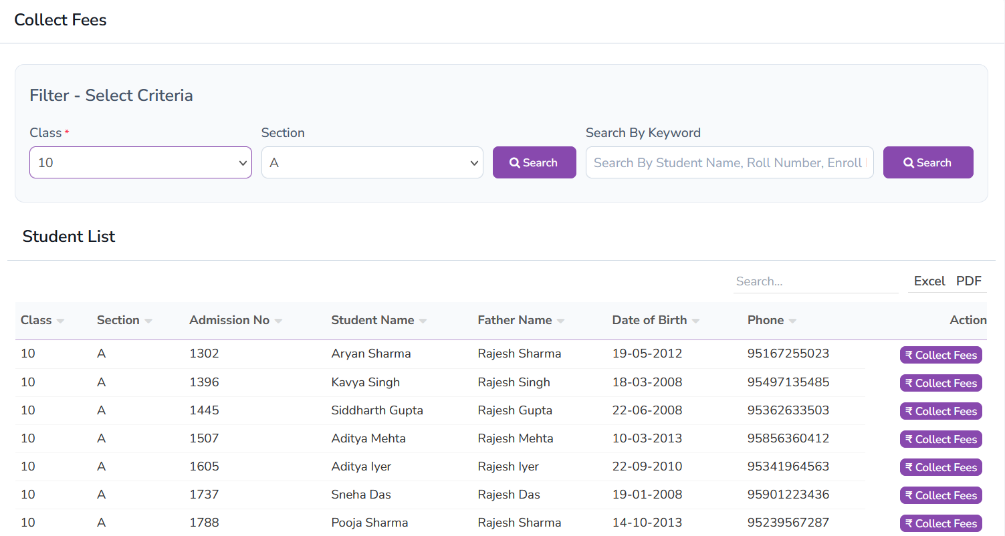The height and width of the screenshot is (536, 1005).
Task: Click the student list search box
Action: [x=815, y=281]
